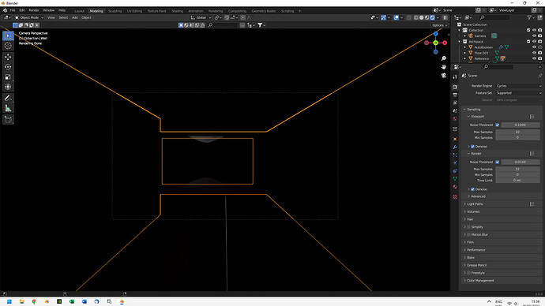Expand the Advanced sampling subpanel
545x306 pixels.
478,196
